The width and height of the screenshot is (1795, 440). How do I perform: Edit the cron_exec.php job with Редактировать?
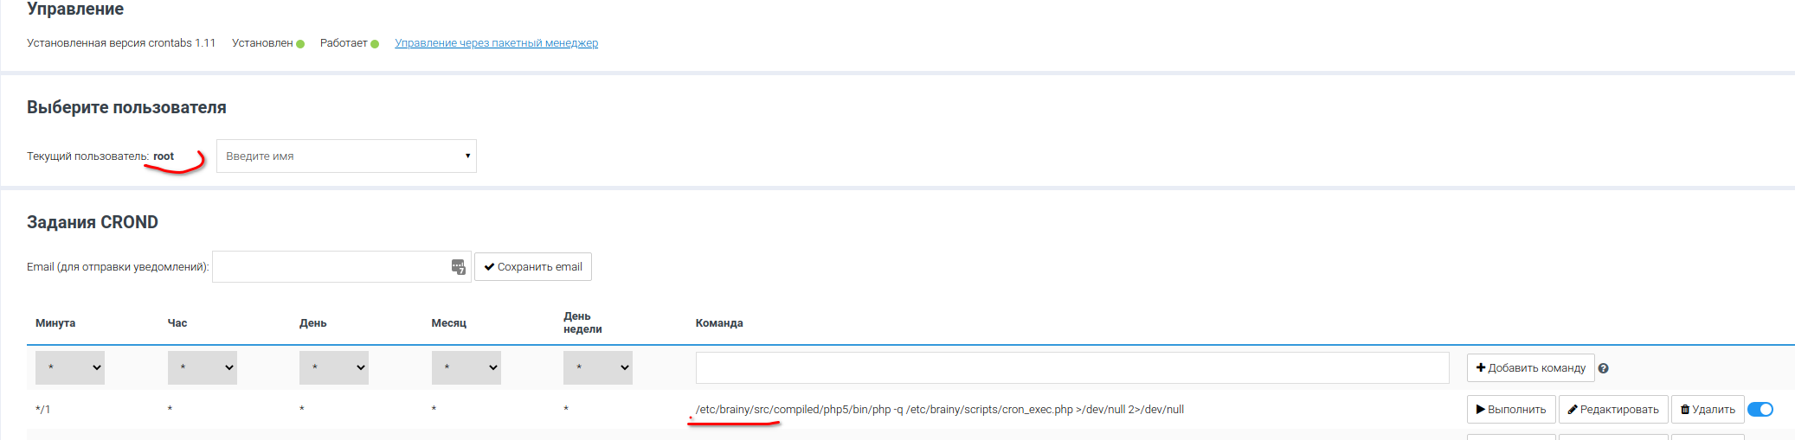click(x=1613, y=410)
